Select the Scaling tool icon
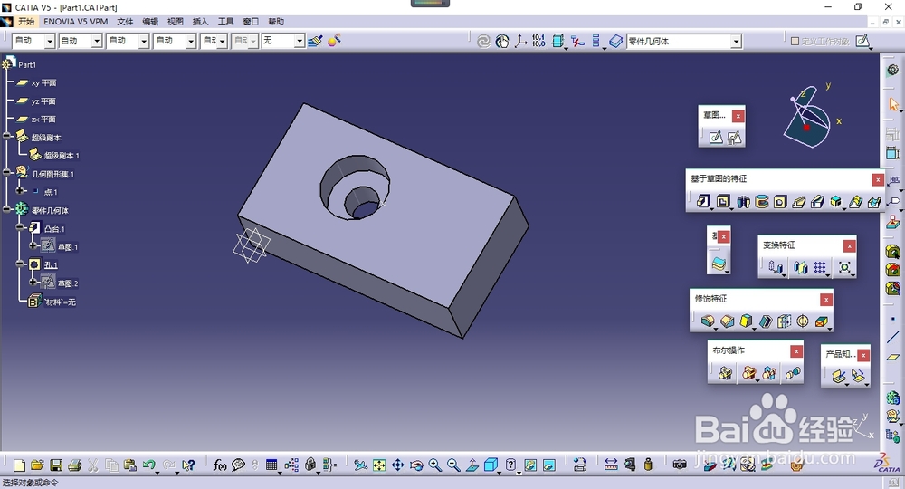Screen dimensions: 905x489 pyautogui.click(x=844, y=267)
